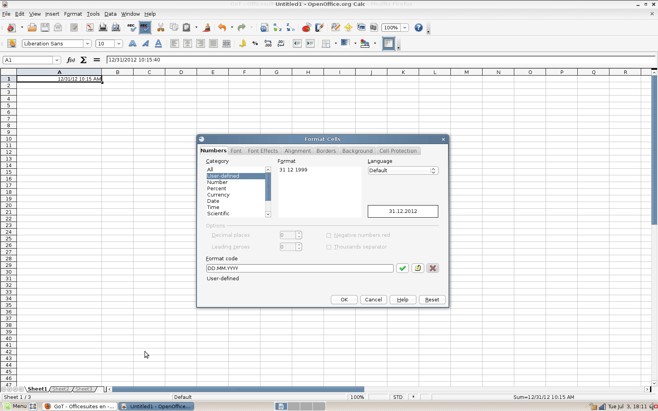The image size is (658, 411).
Task: Toggle Negative numbers red checkbox
Action: tap(329, 235)
